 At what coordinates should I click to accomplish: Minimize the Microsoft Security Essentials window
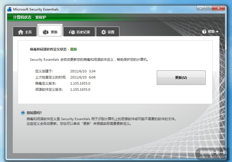tap(201, 8)
